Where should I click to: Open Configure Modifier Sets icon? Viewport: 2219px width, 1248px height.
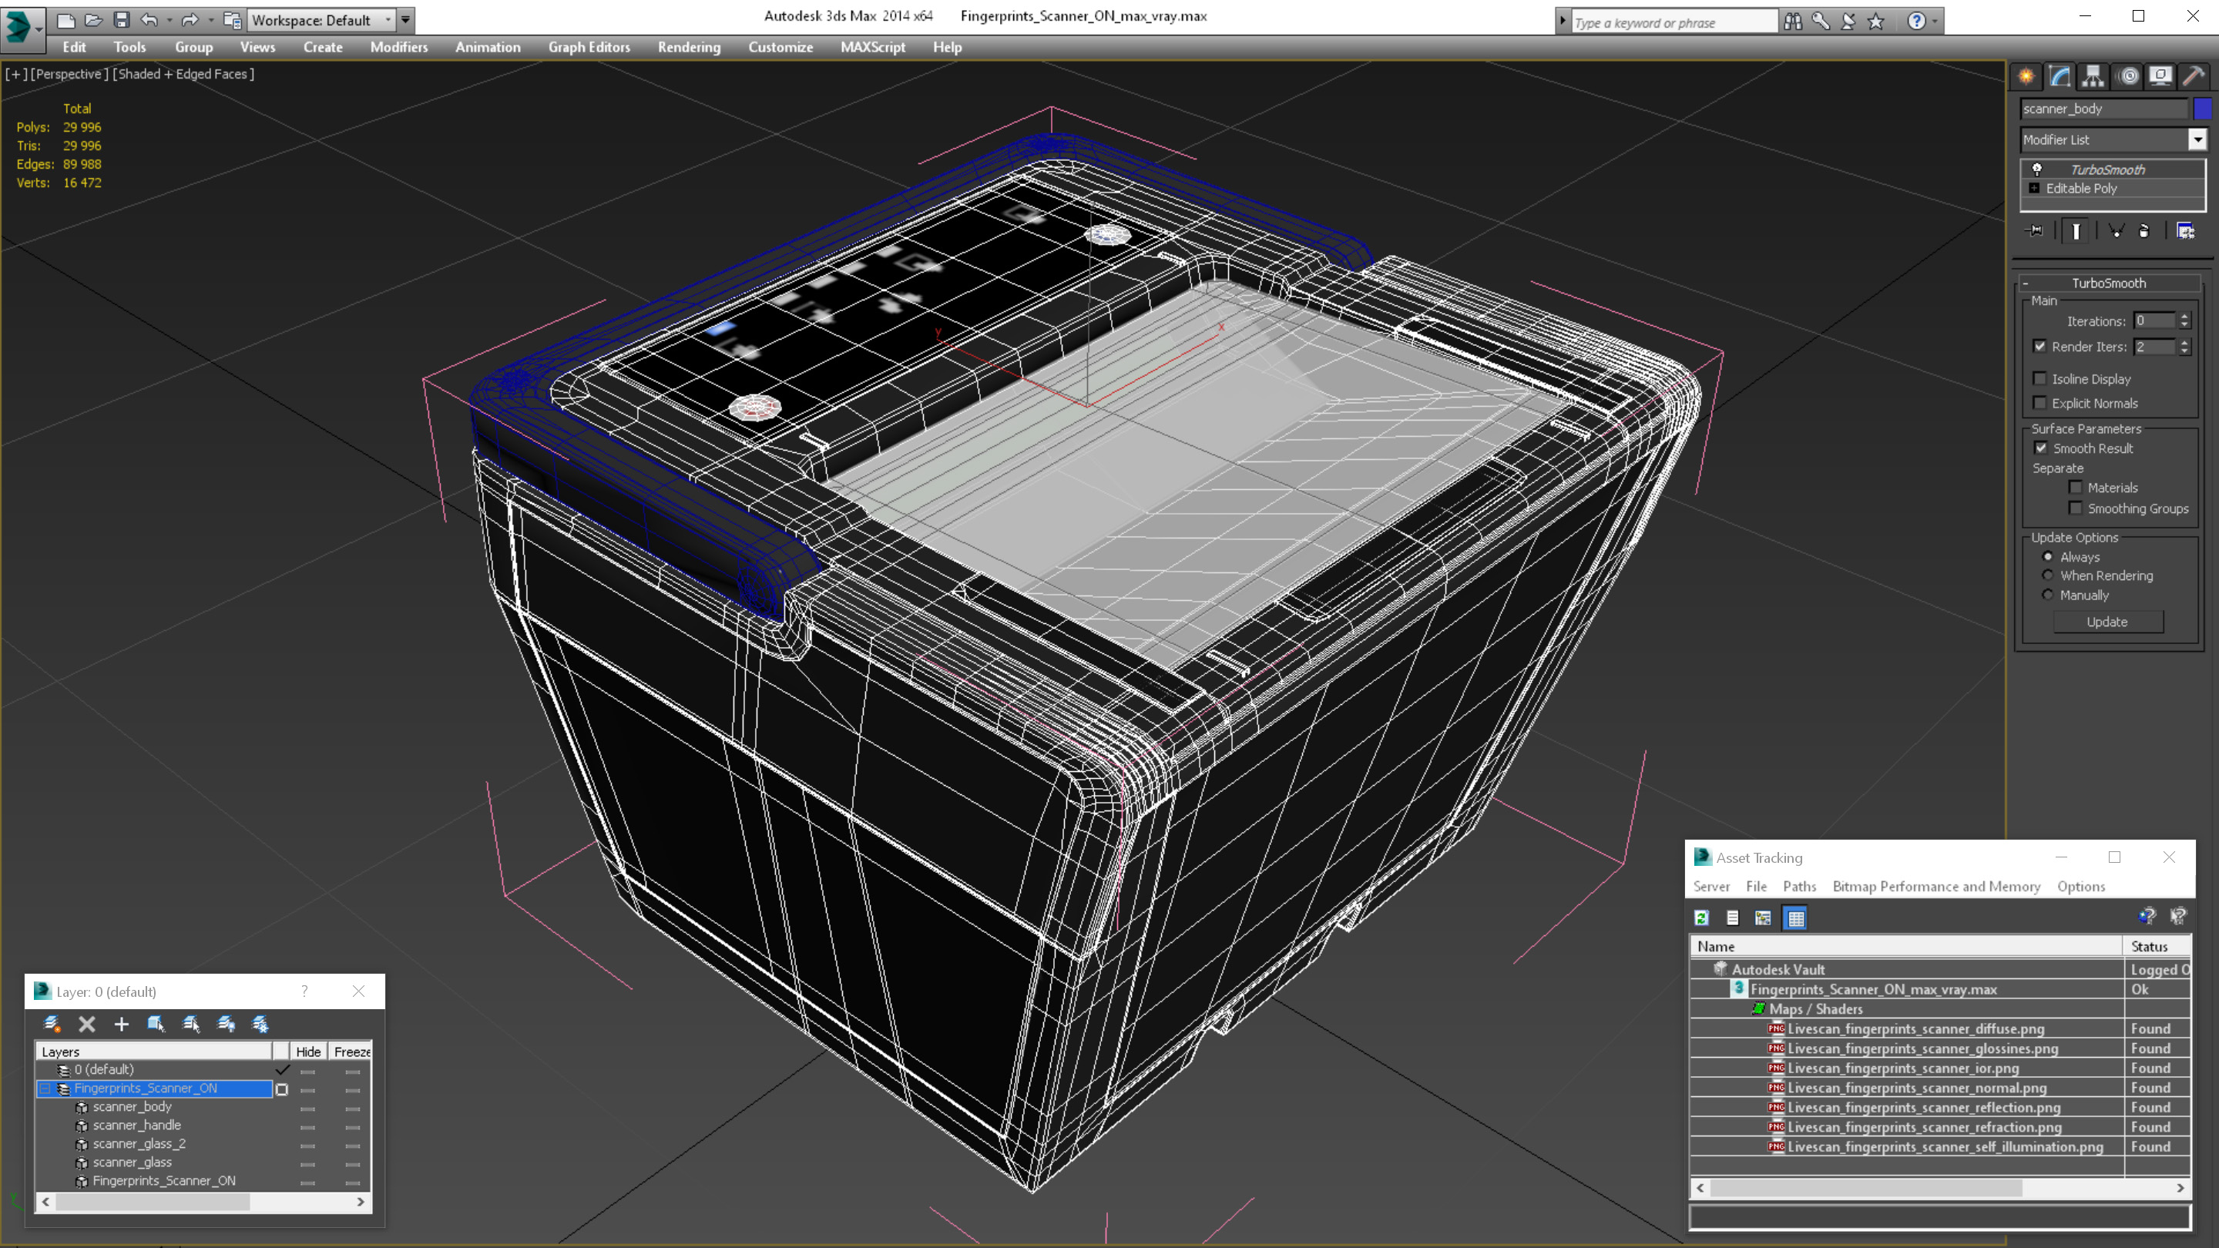(x=2185, y=231)
